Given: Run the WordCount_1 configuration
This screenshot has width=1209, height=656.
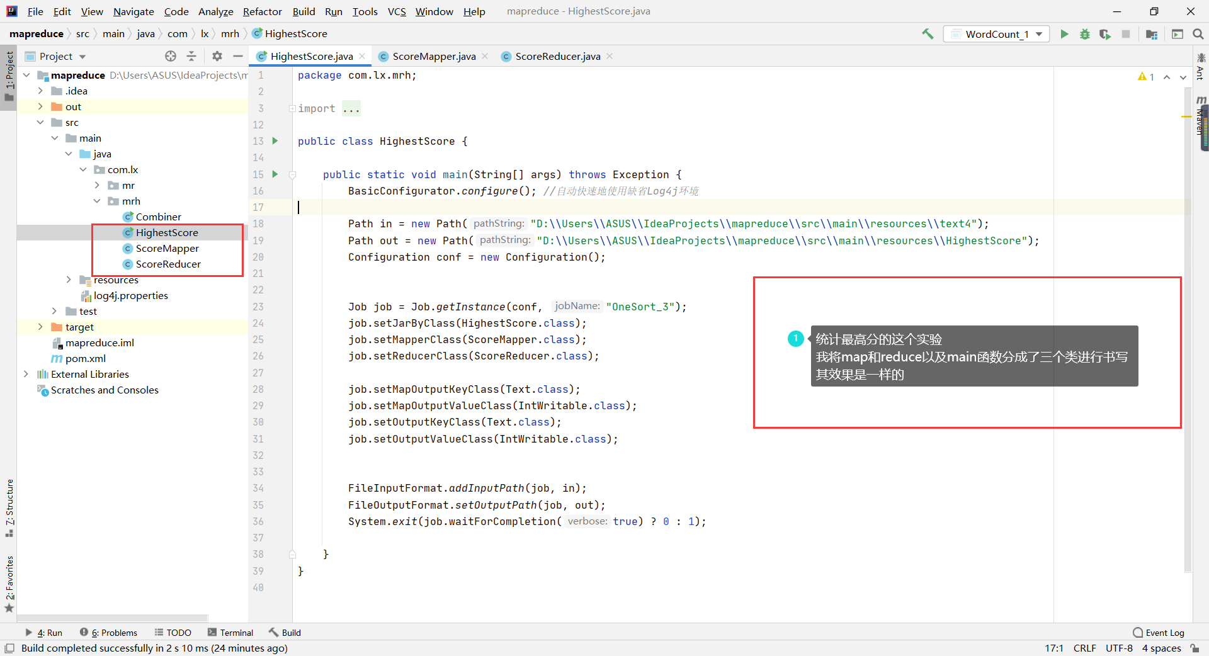Looking at the screenshot, I should click(x=1064, y=34).
